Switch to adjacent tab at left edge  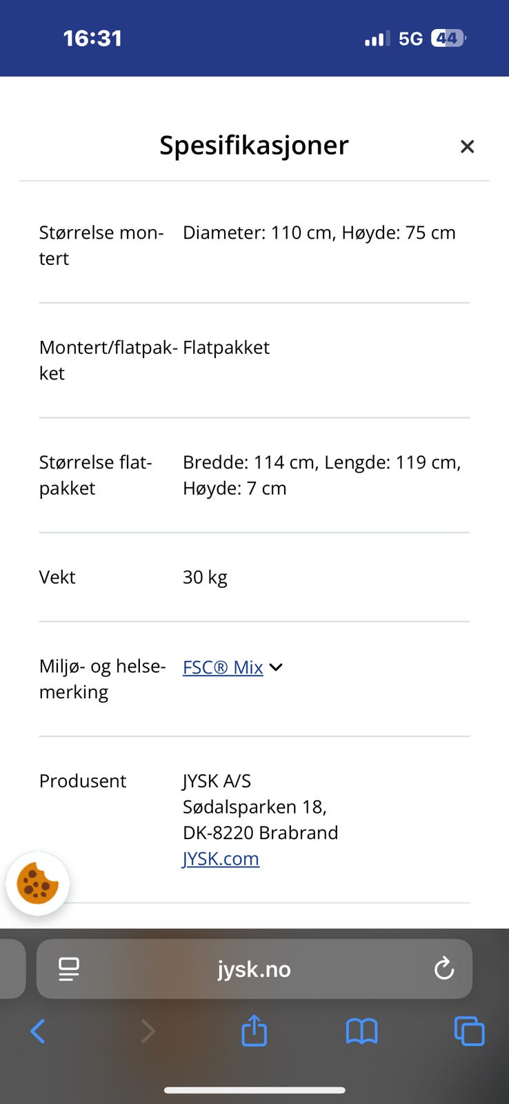[12, 969]
